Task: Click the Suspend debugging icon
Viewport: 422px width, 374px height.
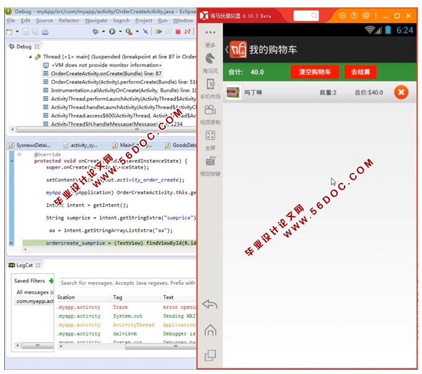Action: [x=169, y=32]
